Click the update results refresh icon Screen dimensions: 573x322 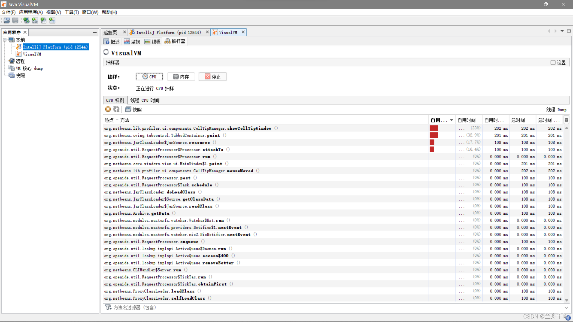tap(116, 109)
